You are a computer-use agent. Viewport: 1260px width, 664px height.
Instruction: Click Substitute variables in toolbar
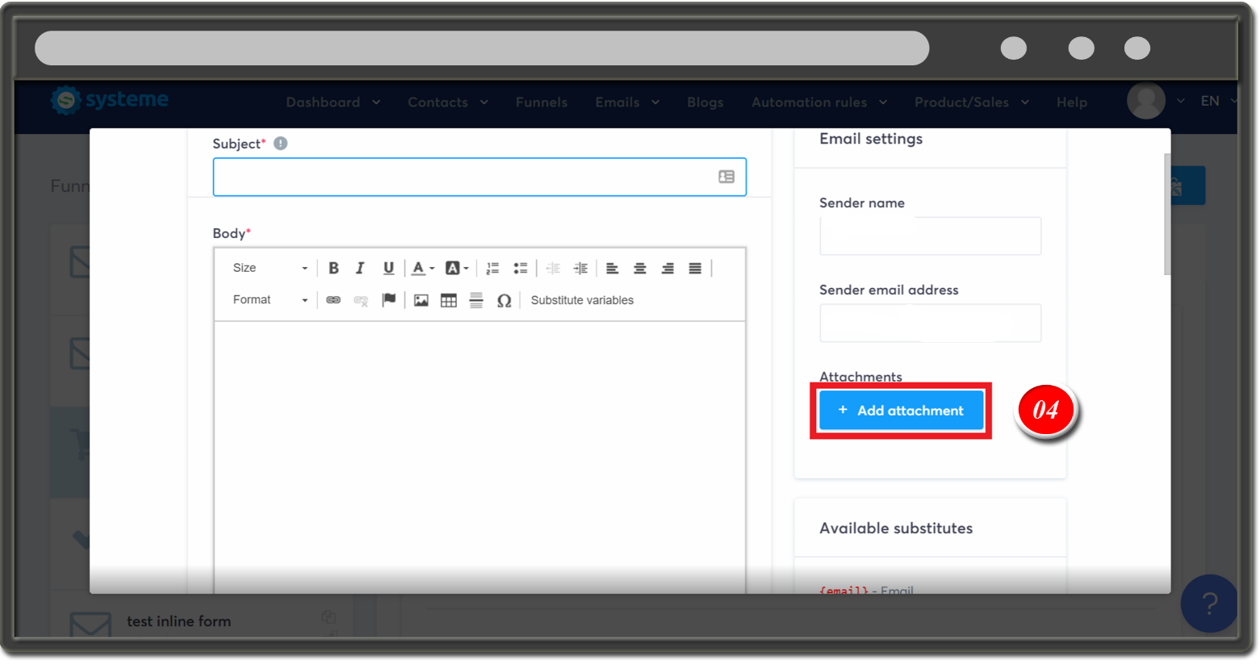click(582, 300)
